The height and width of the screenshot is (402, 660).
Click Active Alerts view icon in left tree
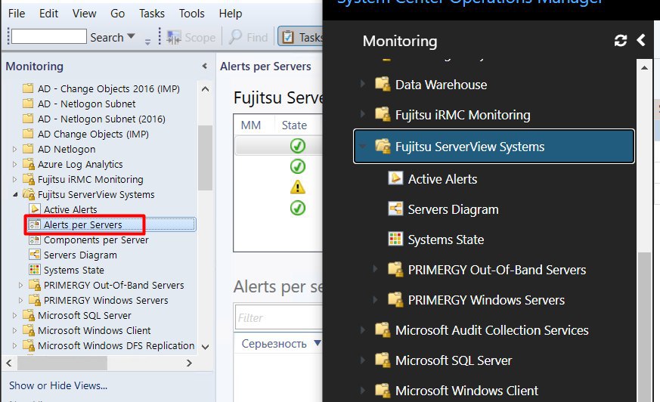35,209
